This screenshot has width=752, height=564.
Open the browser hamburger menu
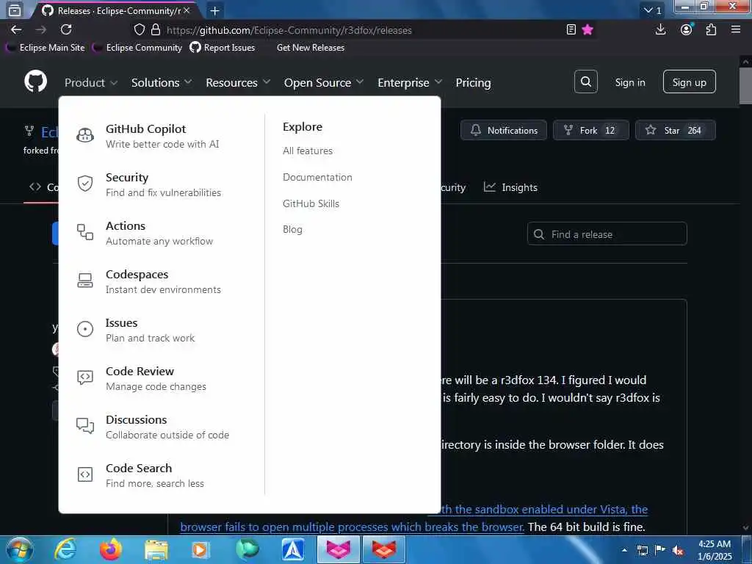(x=736, y=29)
